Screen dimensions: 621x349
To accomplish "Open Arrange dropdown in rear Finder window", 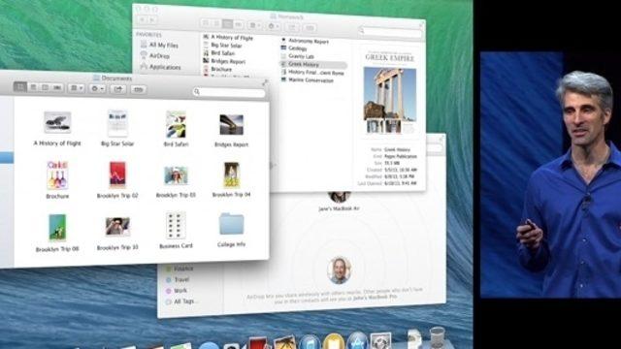I will (x=254, y=25).
